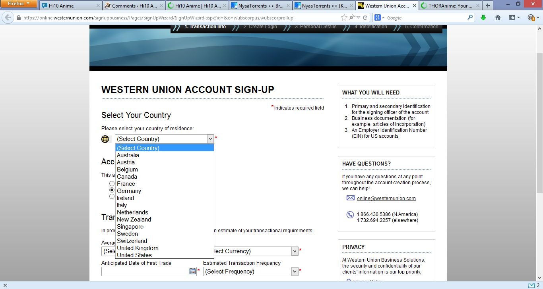This screenshot has height=289, width=543.
Task: Click the globe icon beside country selector
Action: (105, 139)
